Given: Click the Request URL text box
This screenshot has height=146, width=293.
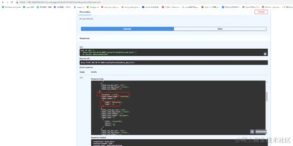Looking at the screenshot, I should (174, 62).
